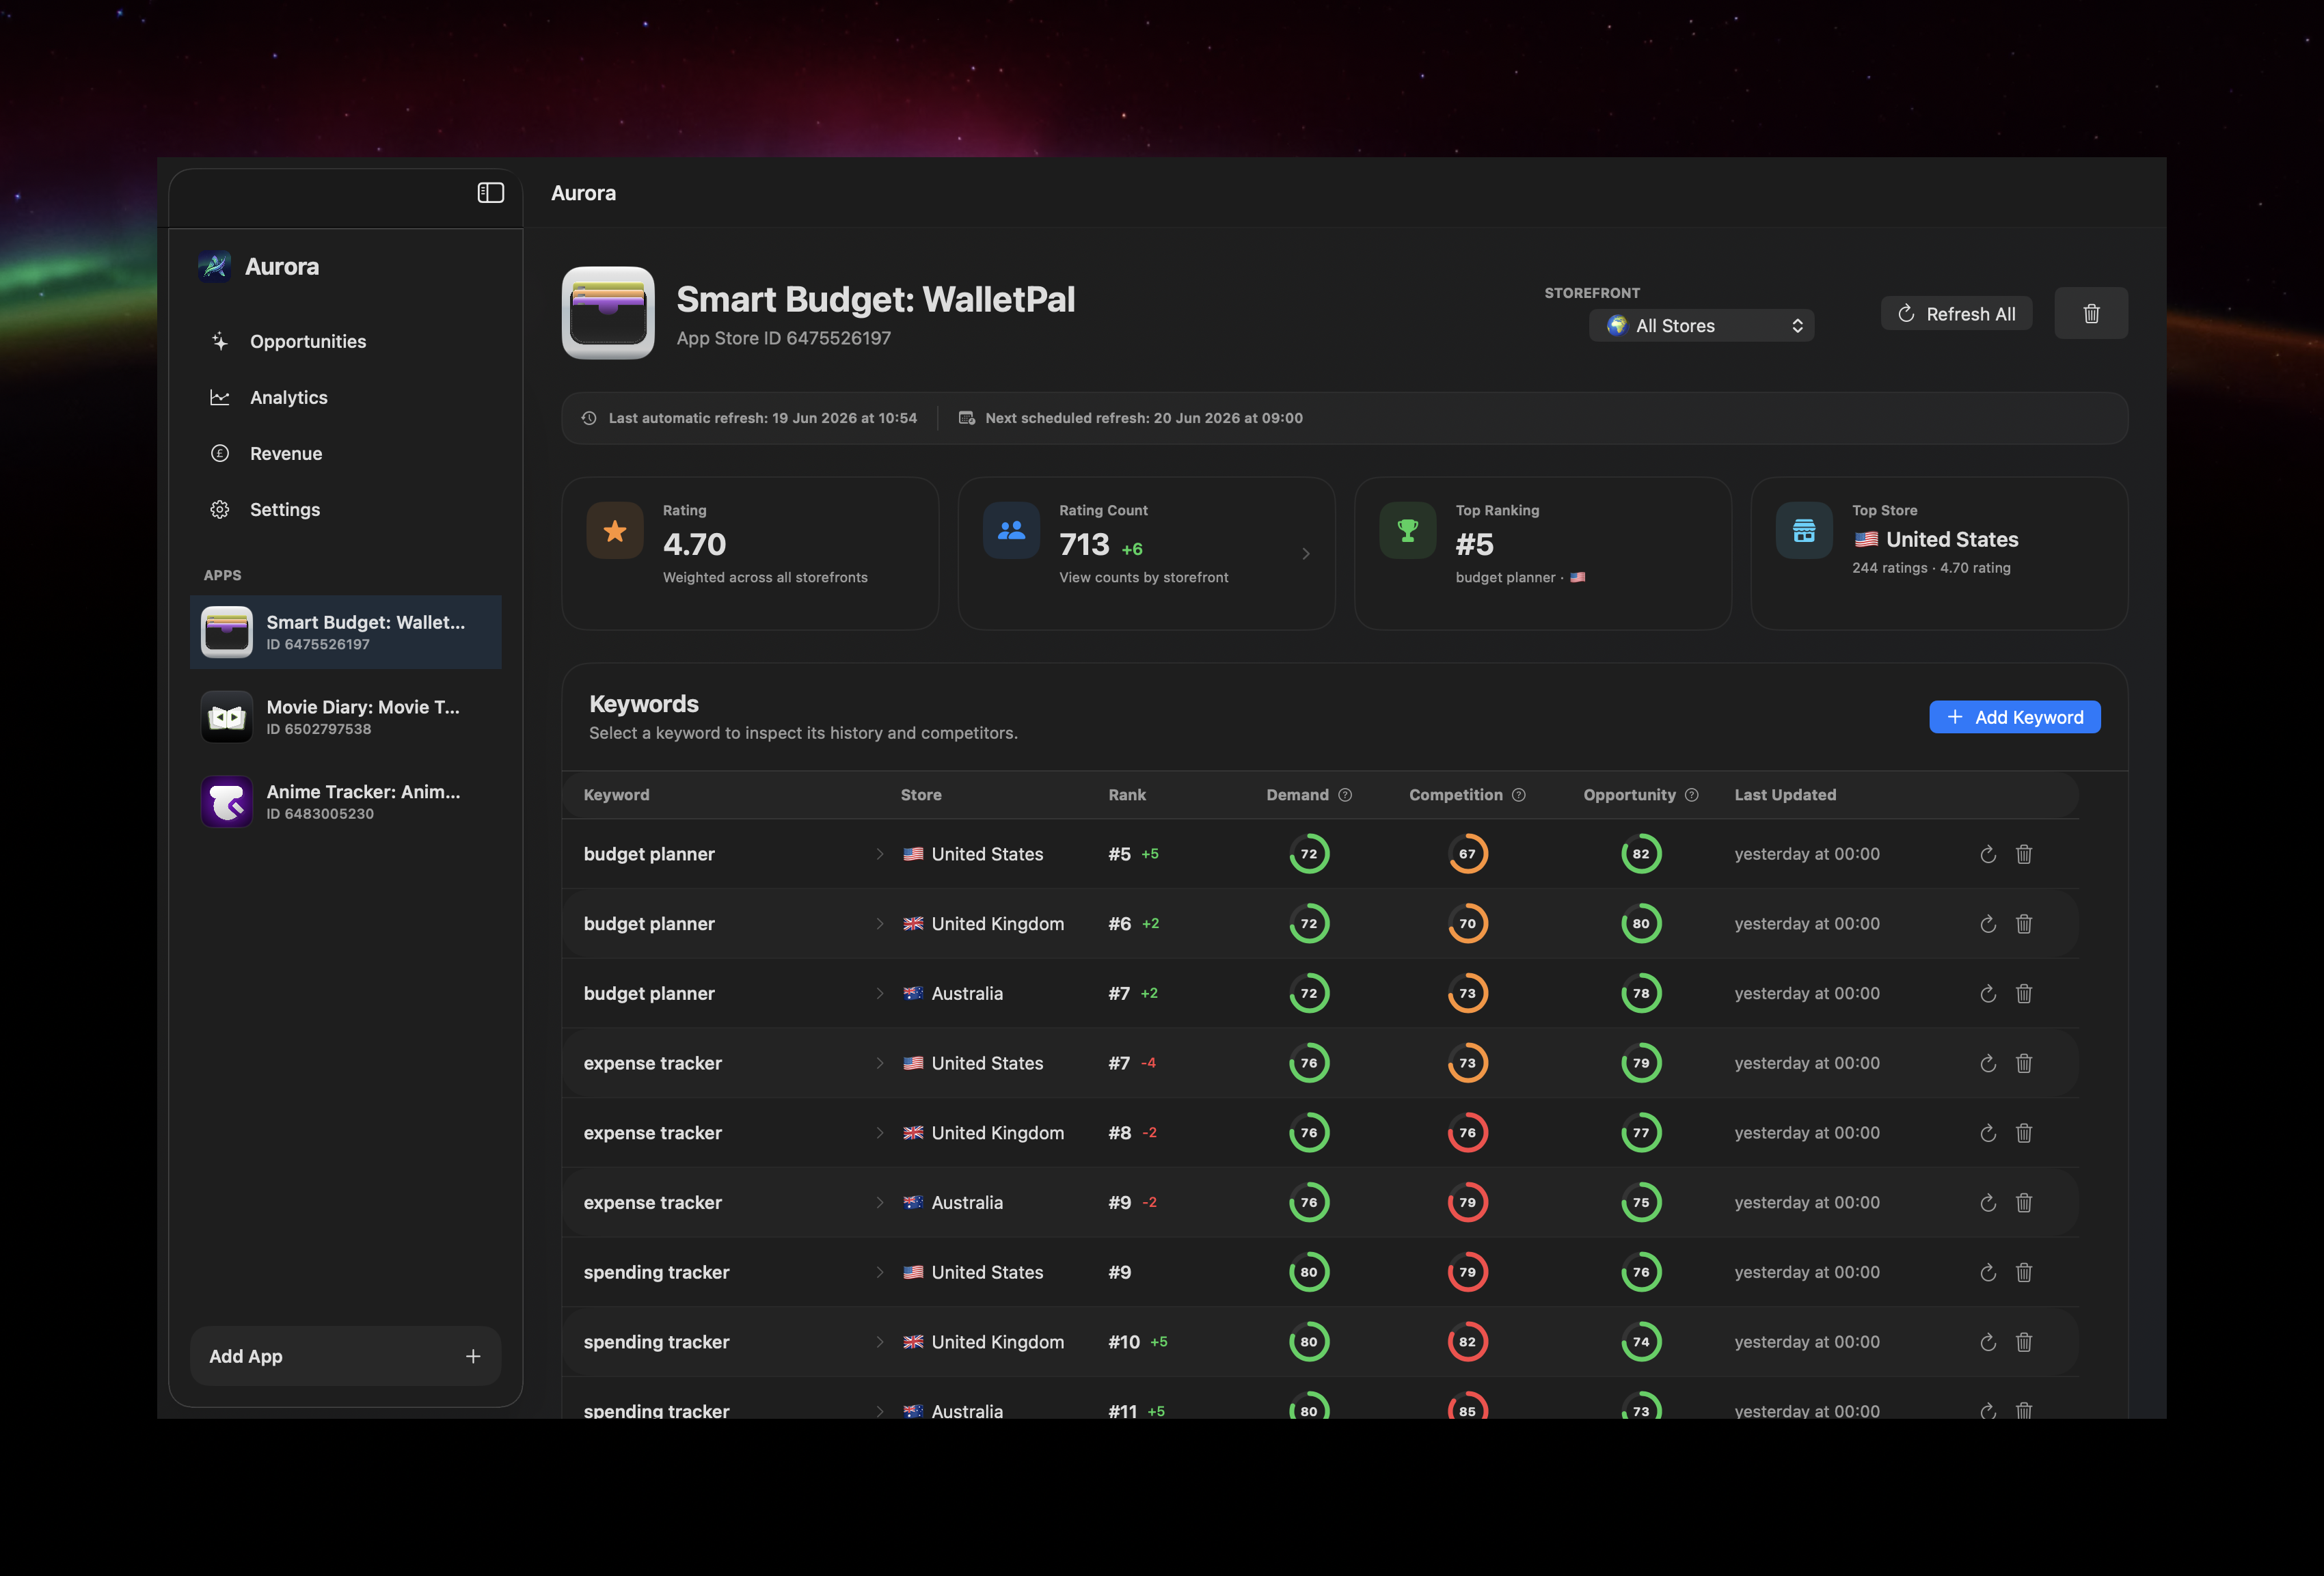The image size is (2324, 1576).
Task: Refresh spending tracker United Kingdom keyword
Action: (1988, 1342)
